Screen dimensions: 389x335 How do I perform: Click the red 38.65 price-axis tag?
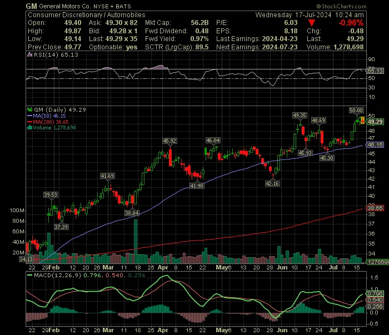click(x=375, y=208)
